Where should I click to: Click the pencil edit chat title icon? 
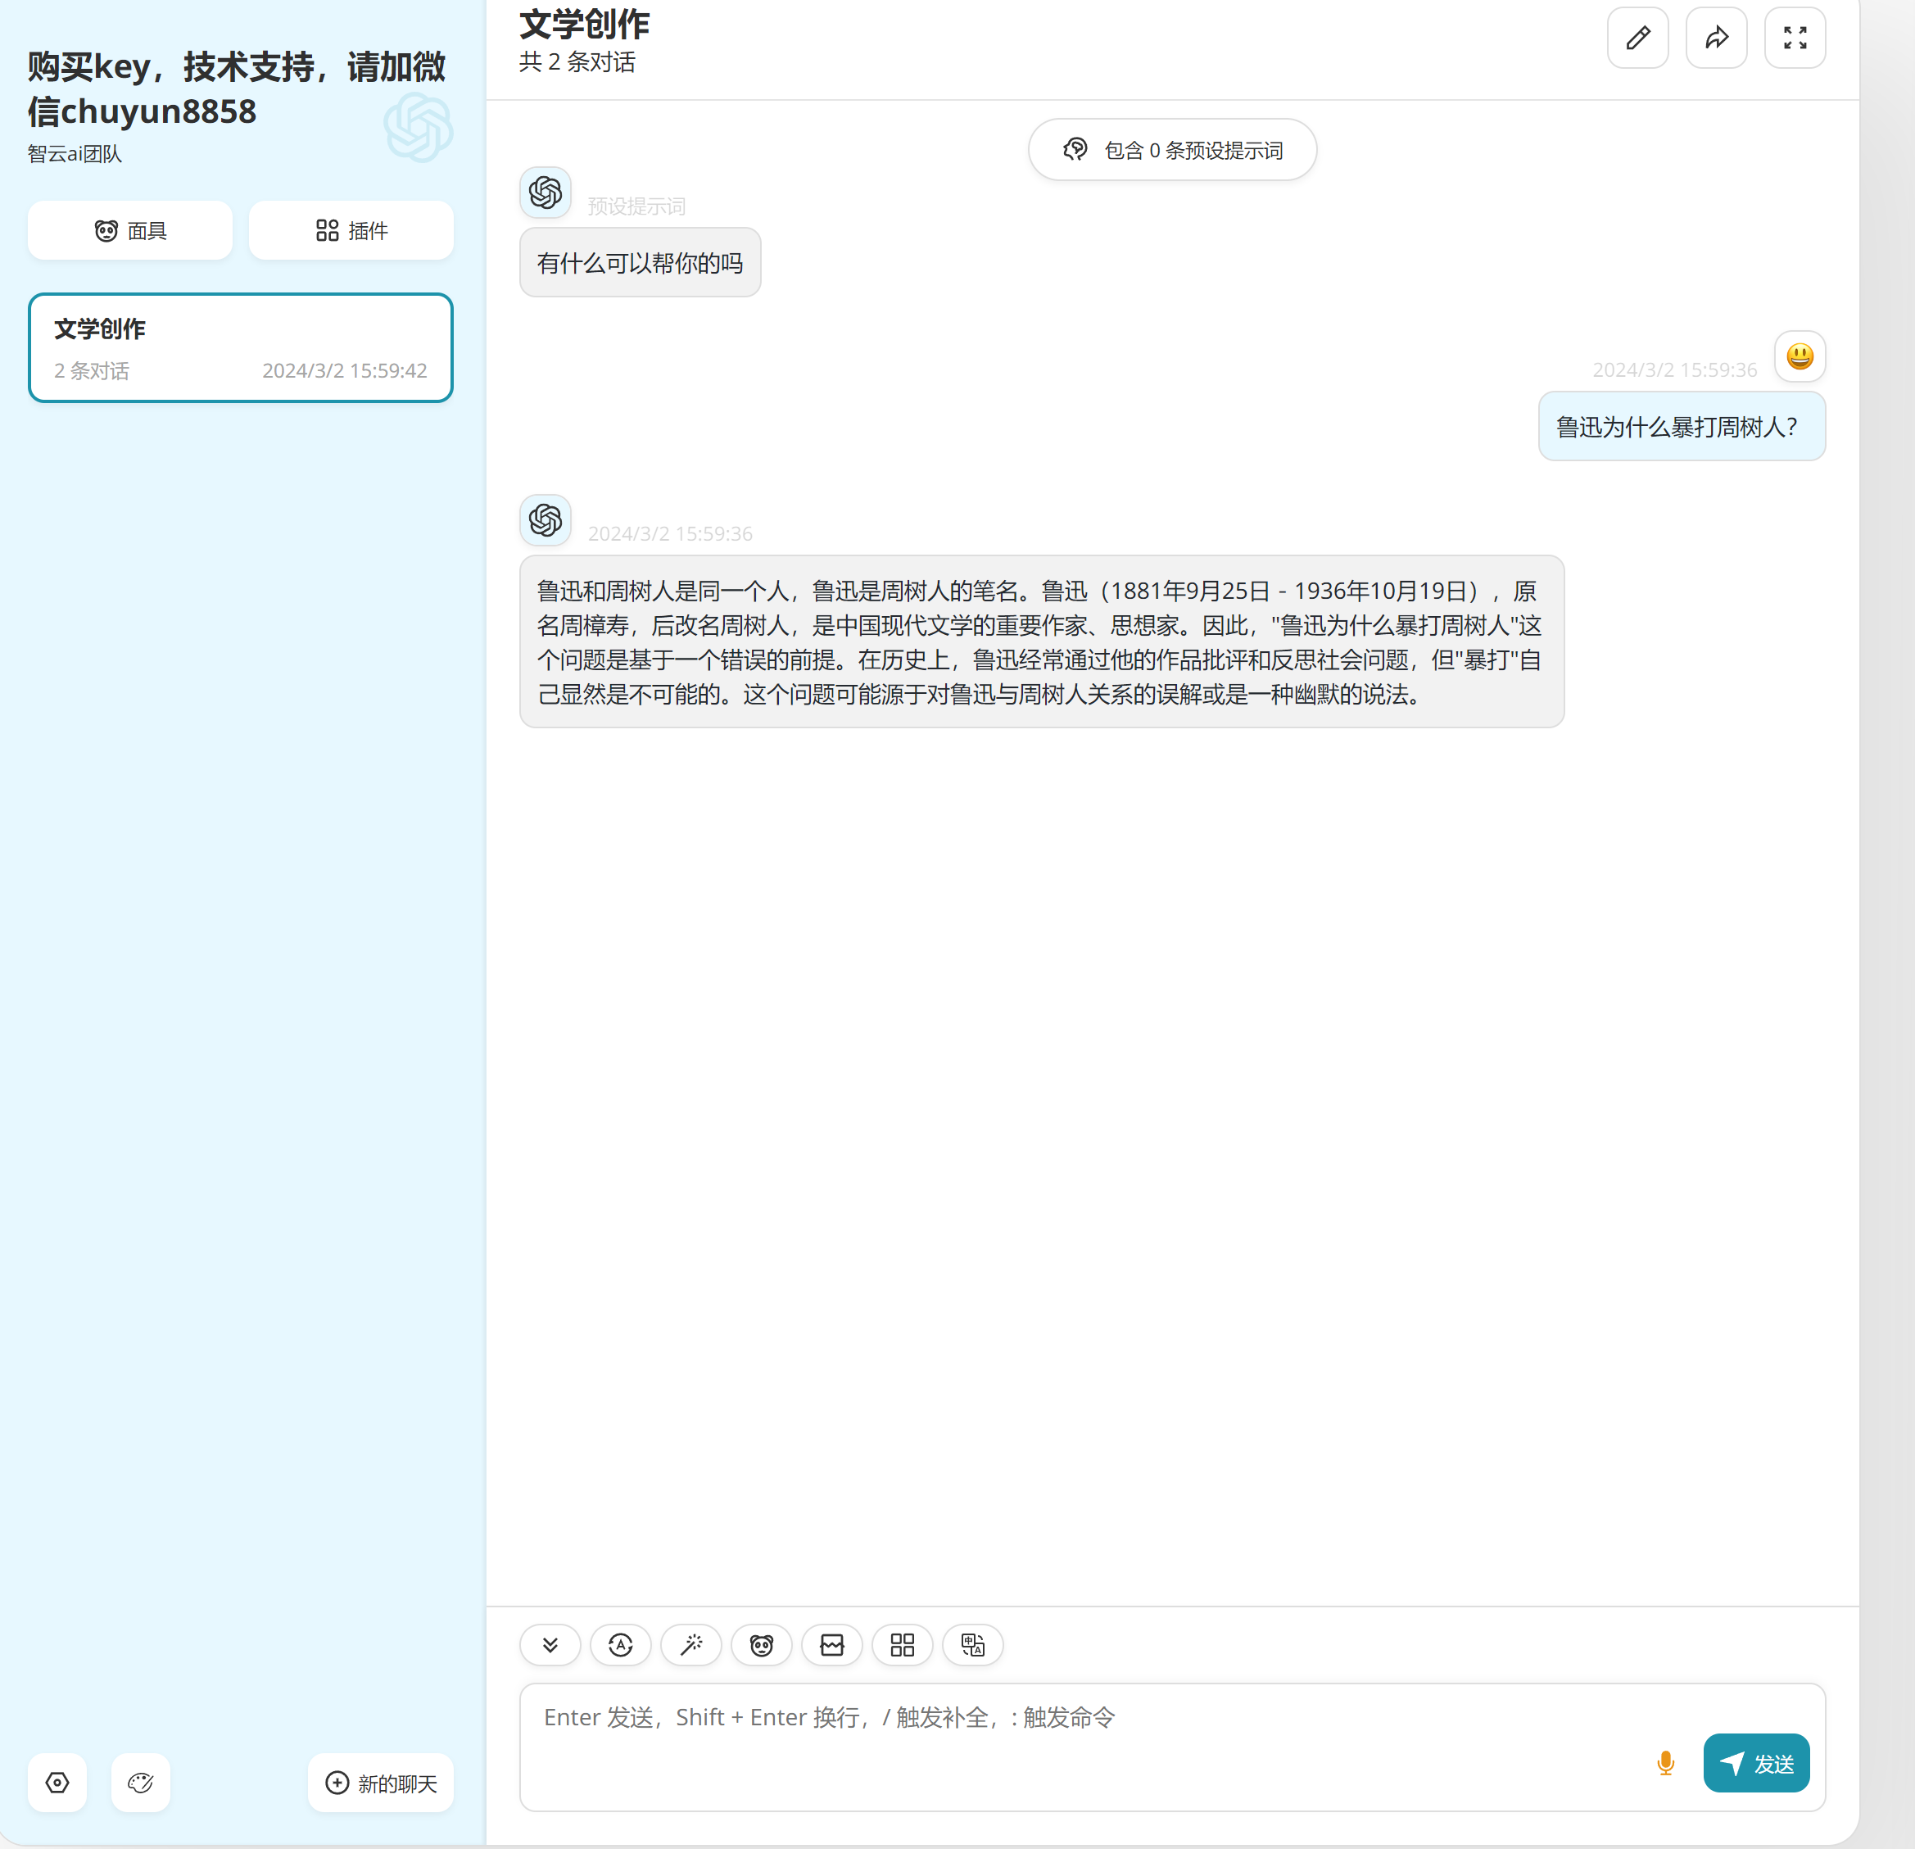tap(1637, 39)
